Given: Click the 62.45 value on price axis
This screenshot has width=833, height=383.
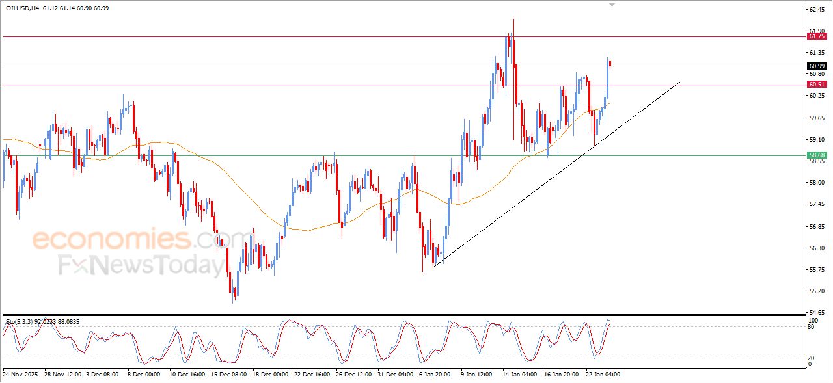Looking at the screenshot, I should tap(817, 10).
